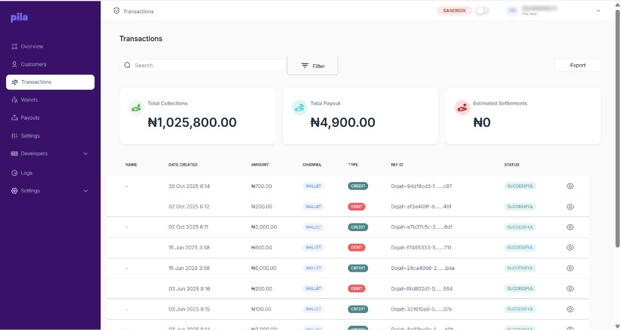Viewport: 621px width, 330px height.
Task: View details of the ₦5,000.00 transaction
Action: [570, 268]
